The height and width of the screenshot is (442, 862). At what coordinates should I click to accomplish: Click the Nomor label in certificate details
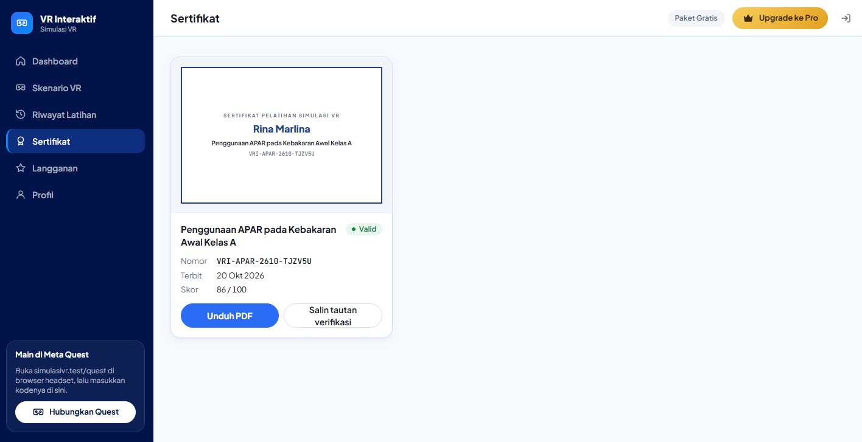[194, 261]
